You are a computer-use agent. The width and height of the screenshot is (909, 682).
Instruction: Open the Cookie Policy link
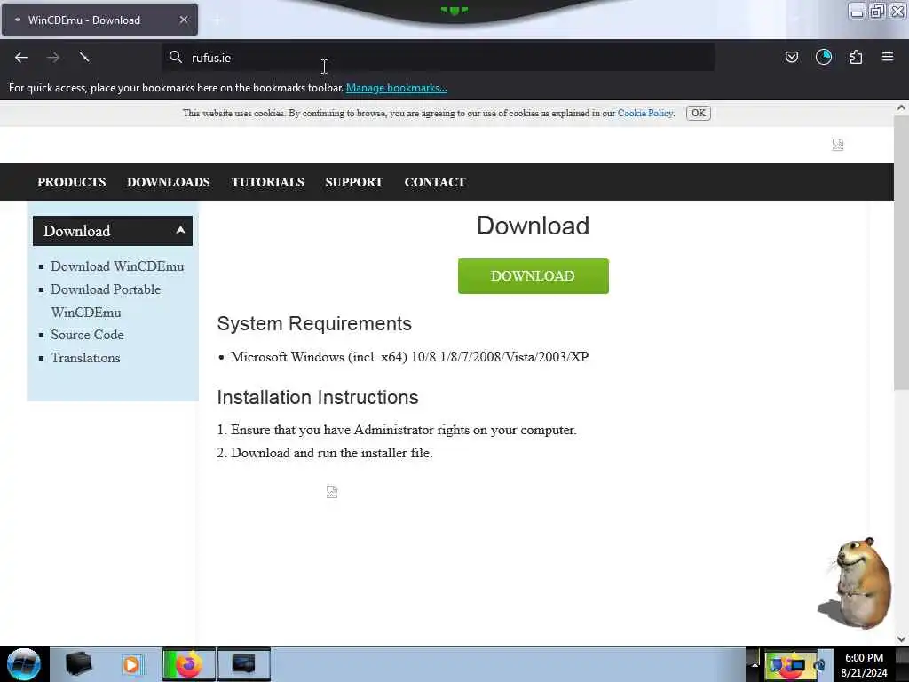pos(645,113)
